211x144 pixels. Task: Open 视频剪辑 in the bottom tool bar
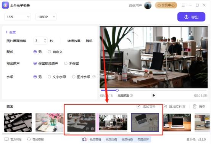(x=95, y=139)
